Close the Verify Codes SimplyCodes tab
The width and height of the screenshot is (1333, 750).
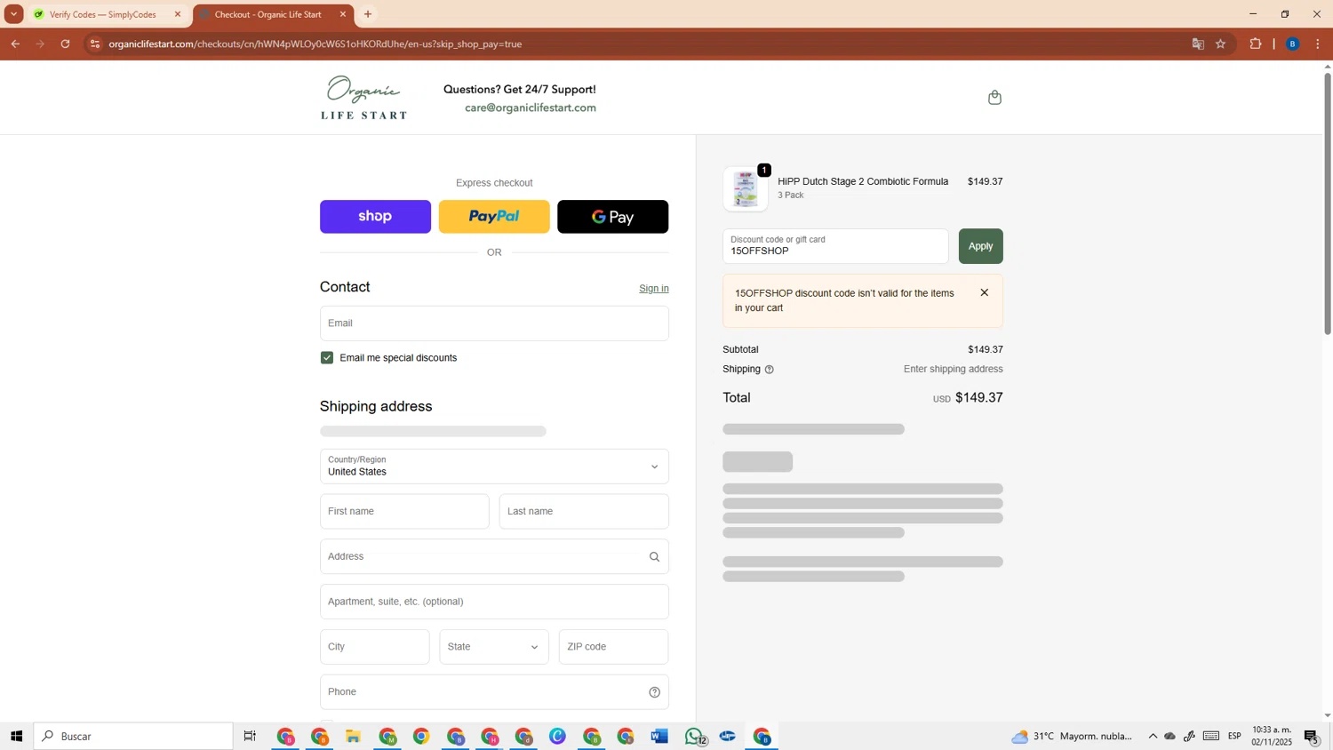click(177, 14)
